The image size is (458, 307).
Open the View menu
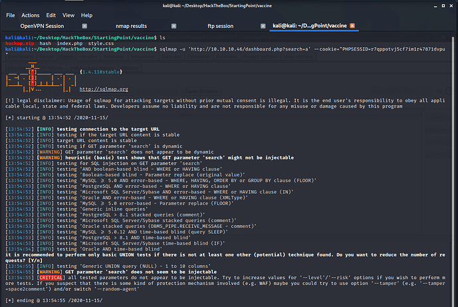coord(68,15)
